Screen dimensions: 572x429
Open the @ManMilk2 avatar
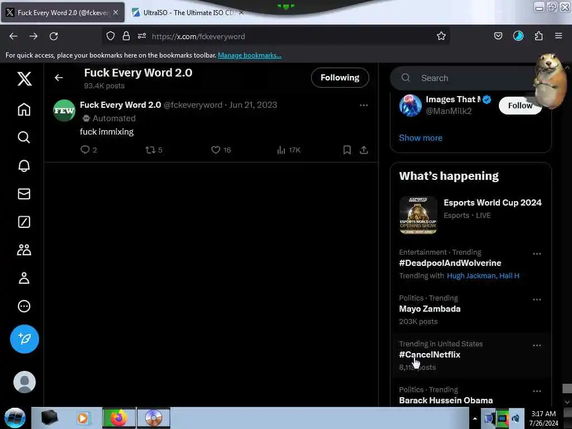point(411,106)
